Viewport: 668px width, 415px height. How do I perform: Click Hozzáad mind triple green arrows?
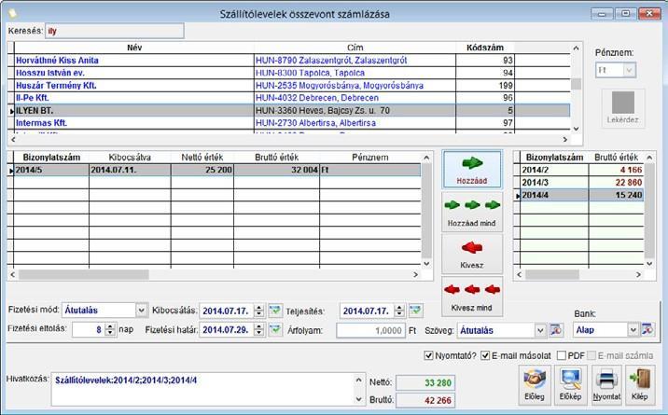coord(472,212)
